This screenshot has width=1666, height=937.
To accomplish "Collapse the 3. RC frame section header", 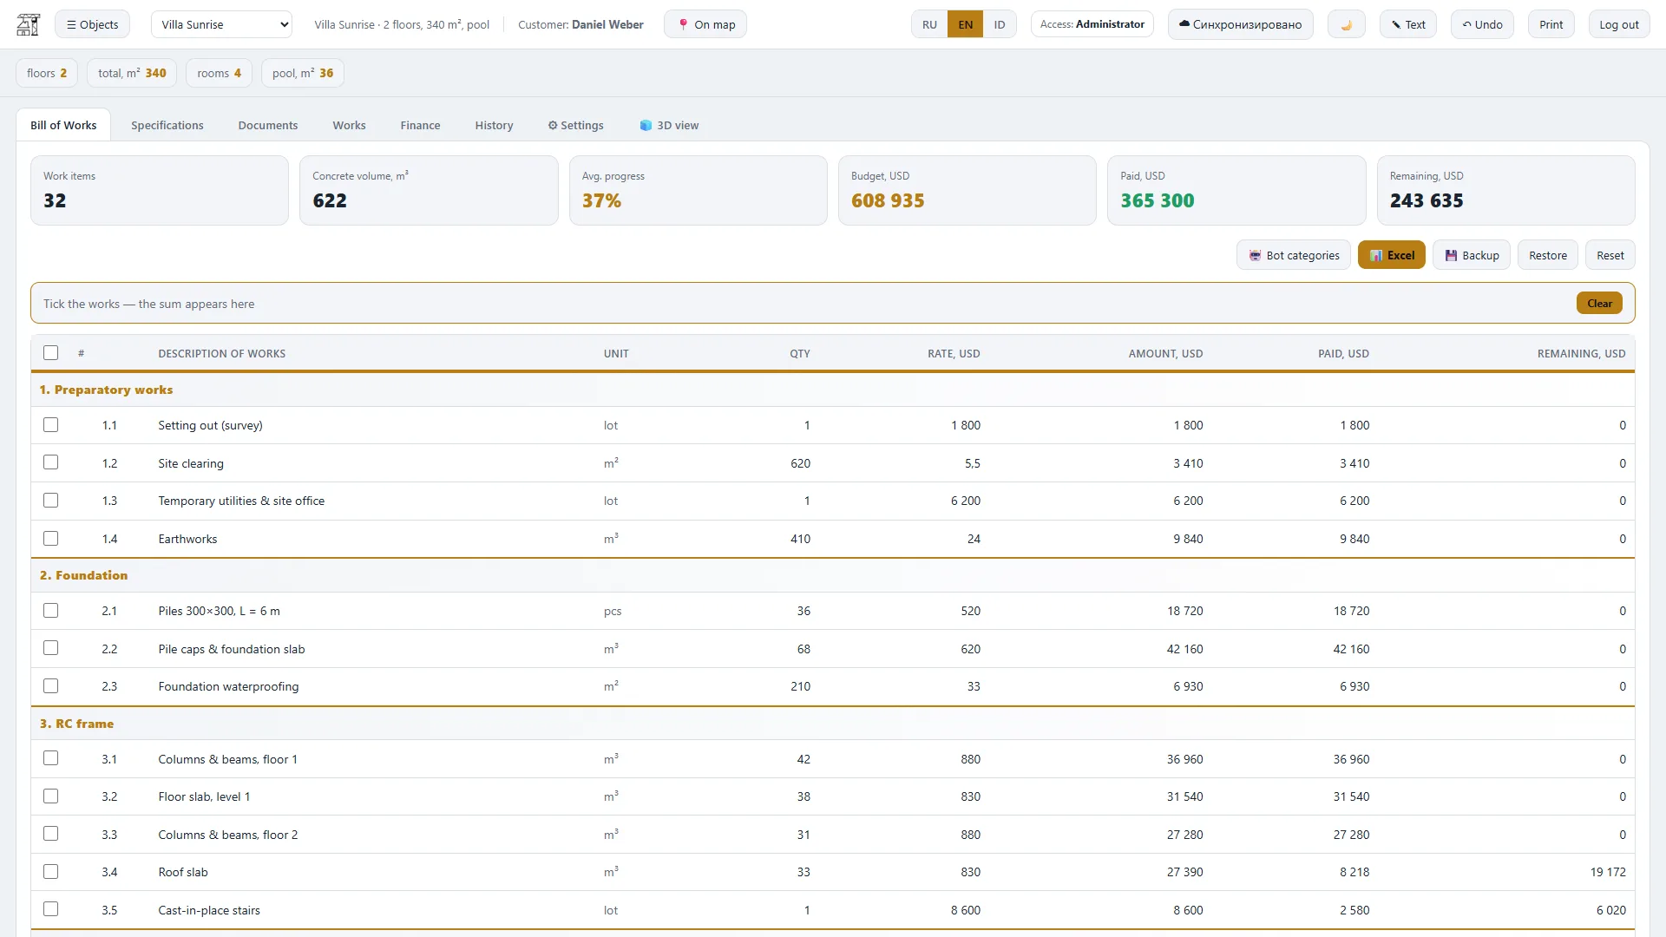I will (833, 724).
